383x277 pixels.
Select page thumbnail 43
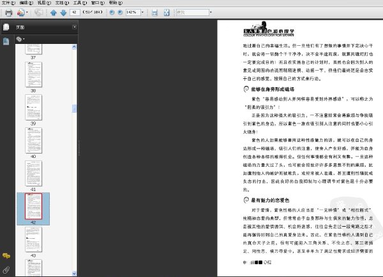tap(33, 239)
